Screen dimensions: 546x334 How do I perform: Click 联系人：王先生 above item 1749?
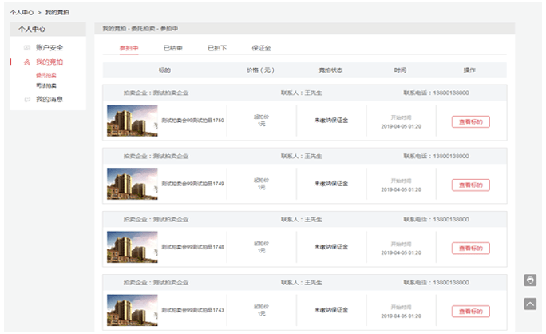(x=302, y=156)
